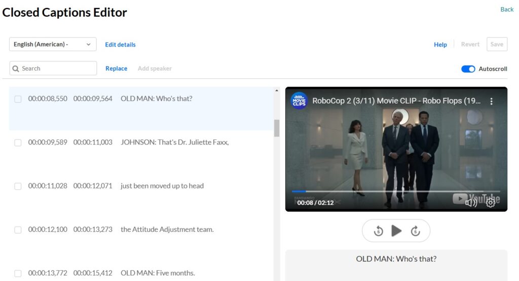Click Add speaker

155,68
